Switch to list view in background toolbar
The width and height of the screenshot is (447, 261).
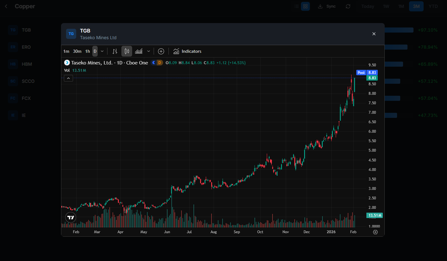coord(296,6)
